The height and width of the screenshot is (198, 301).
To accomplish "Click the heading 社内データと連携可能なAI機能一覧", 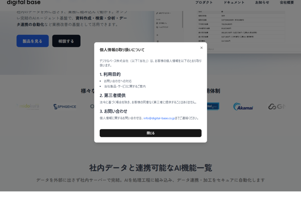I will point(150,168).
